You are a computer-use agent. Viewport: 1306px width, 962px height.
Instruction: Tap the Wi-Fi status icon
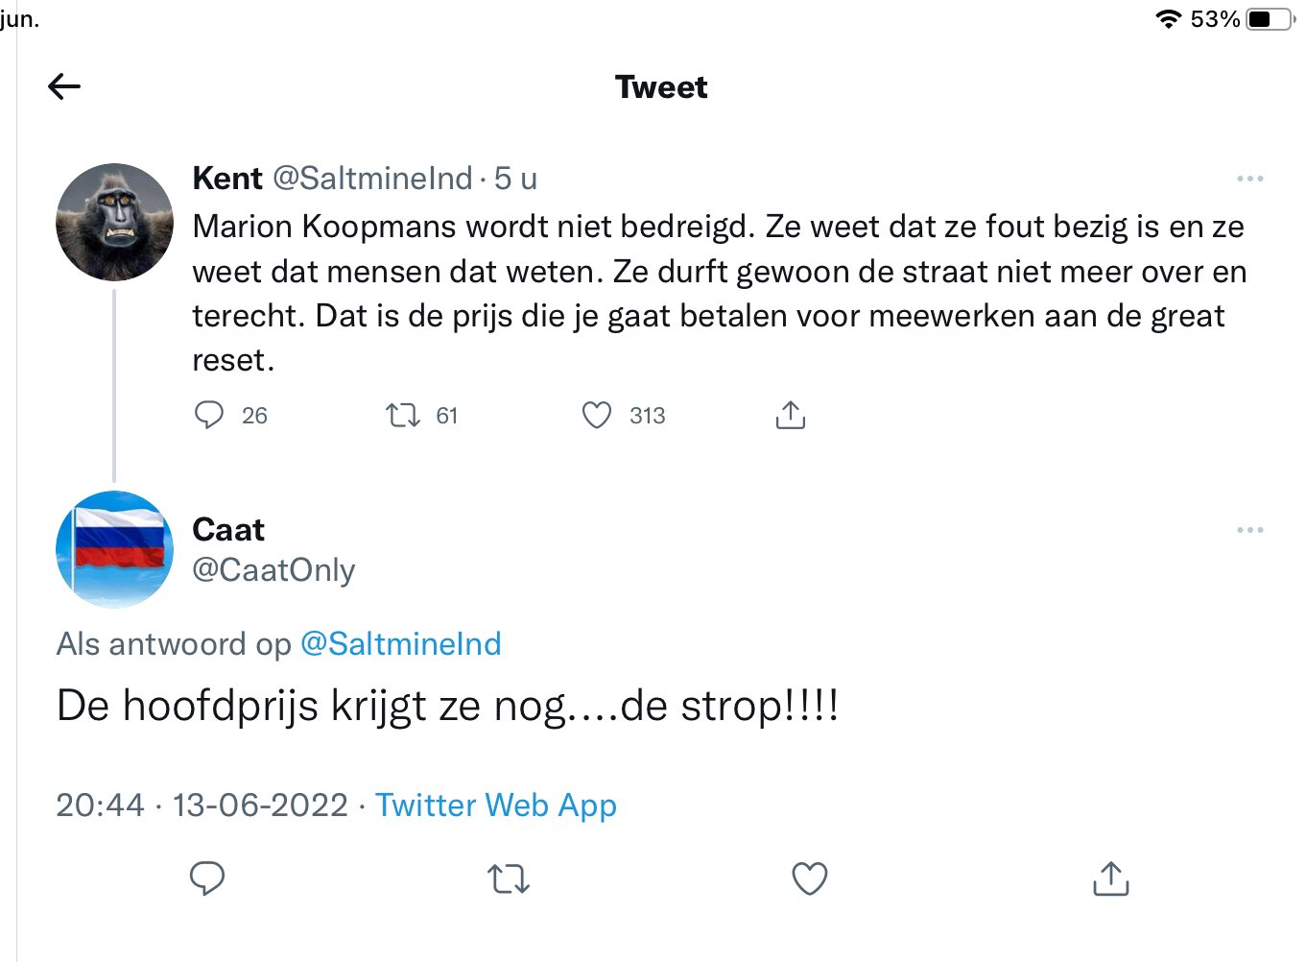point(1168,19)
